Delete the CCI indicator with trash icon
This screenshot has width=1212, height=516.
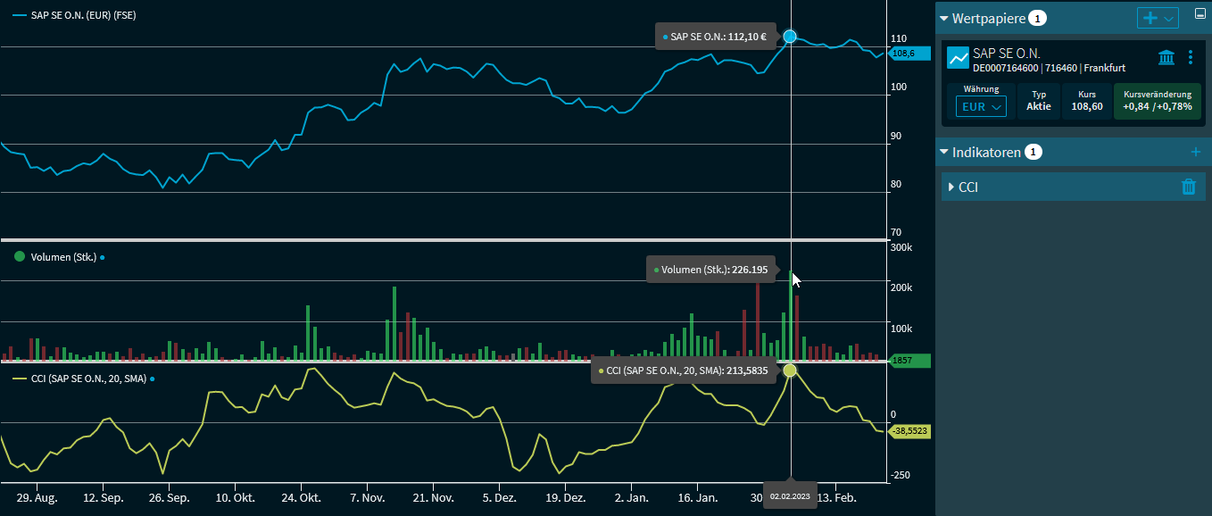1188,187
